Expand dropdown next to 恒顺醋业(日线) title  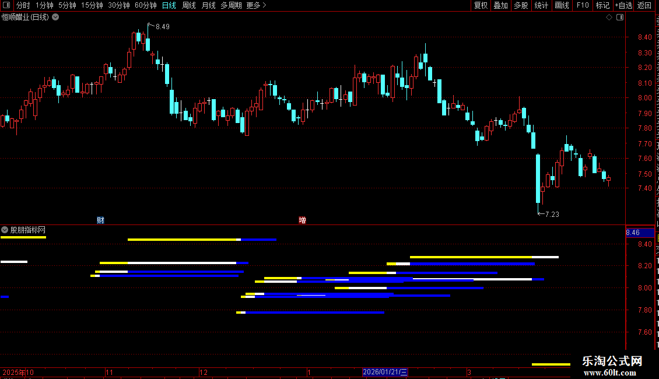coord(55,17)
